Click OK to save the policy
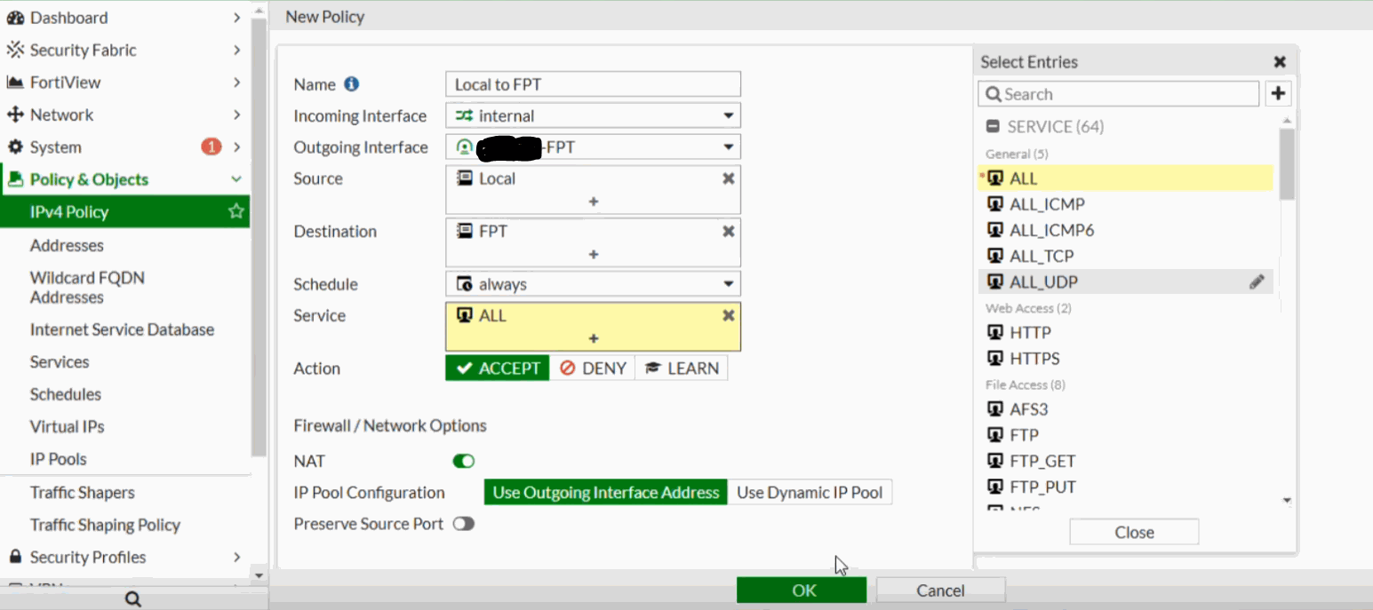Image resolution: width=1373 pixels, height=610 pixels. (802, 590)
